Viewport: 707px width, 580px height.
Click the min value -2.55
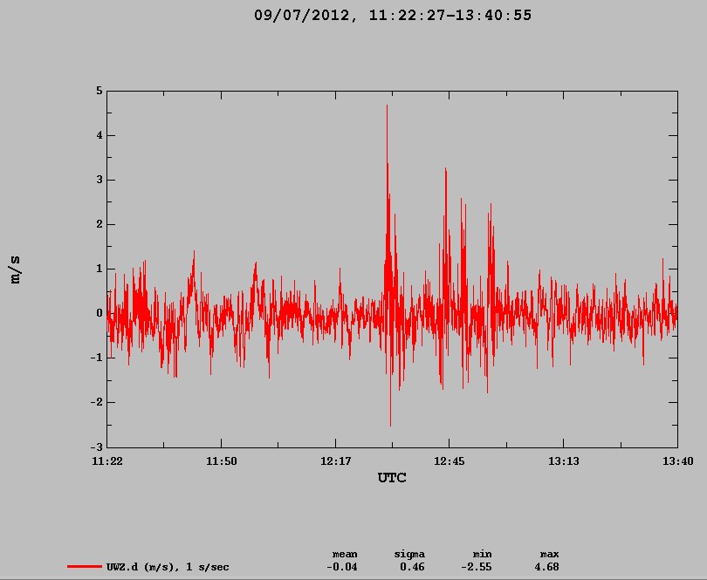[477, 567]
